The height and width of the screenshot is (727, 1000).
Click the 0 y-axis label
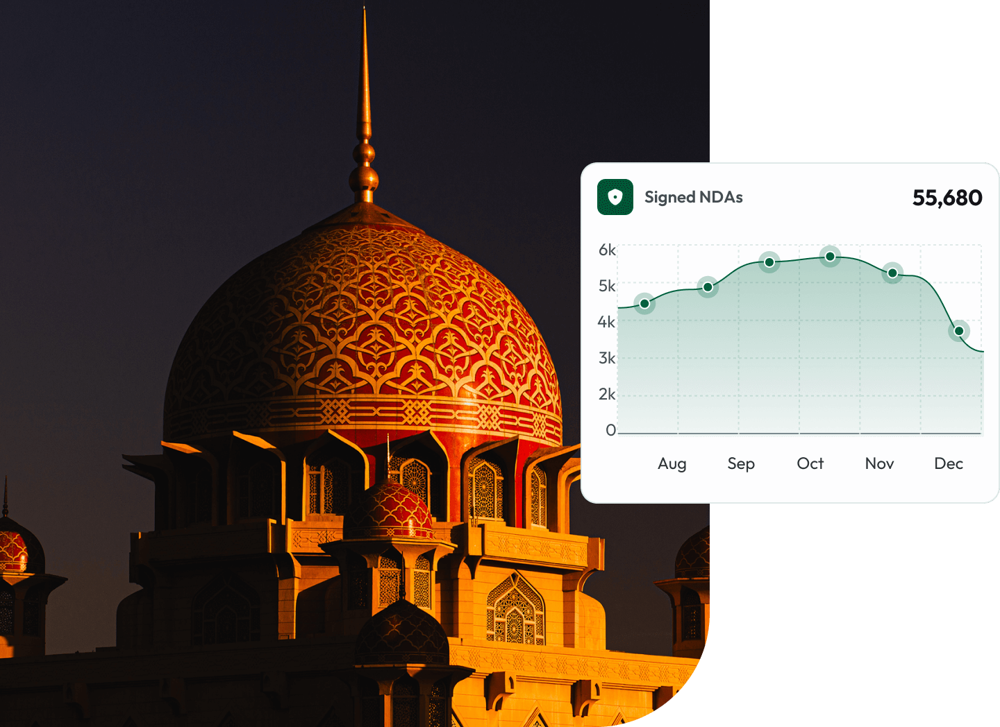pos(610,430)
